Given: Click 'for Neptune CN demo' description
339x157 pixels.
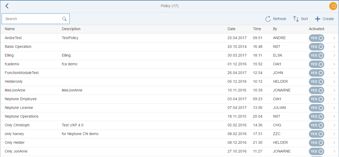Looking at the screenshot, I should tap(80, 134).
